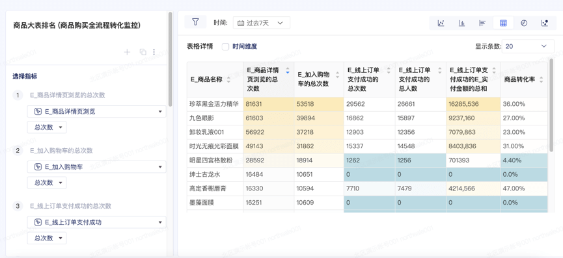Screen dimensions: 563x258
Task: Sort by 商品转化率 column
Action: 542,79
